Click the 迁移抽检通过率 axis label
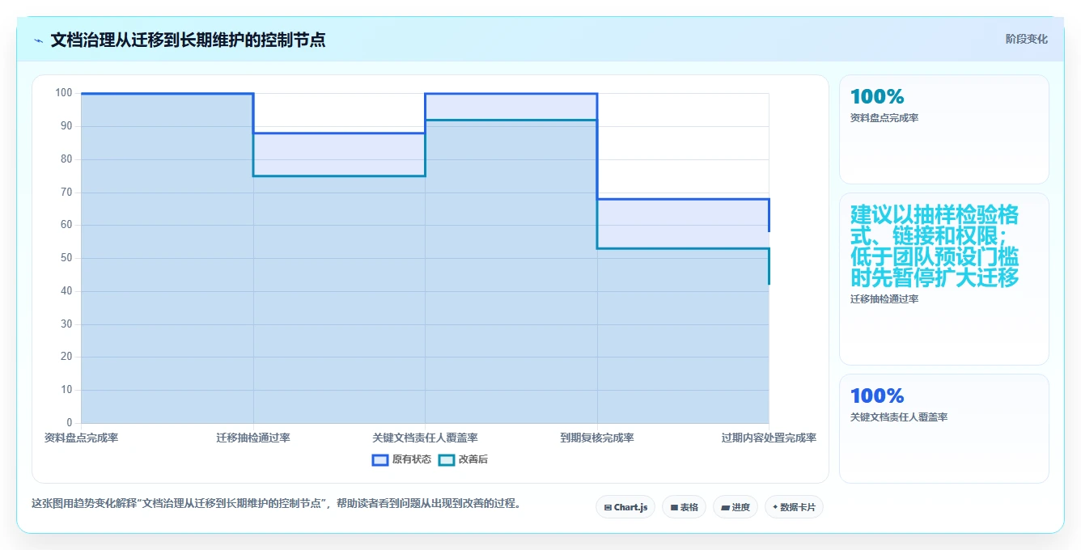 (x=253, y=438)
